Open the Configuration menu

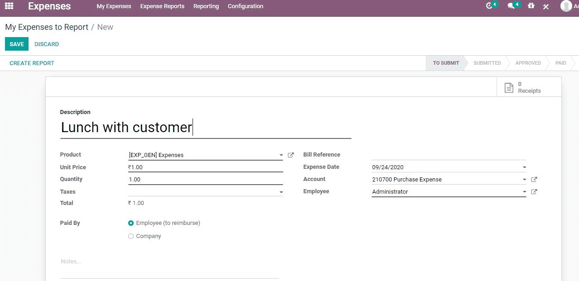246,6
